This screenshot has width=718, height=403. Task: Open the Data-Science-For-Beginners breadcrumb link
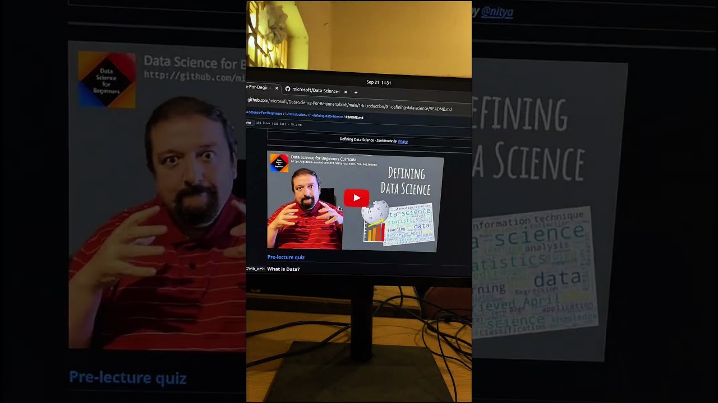click(265, 113)
